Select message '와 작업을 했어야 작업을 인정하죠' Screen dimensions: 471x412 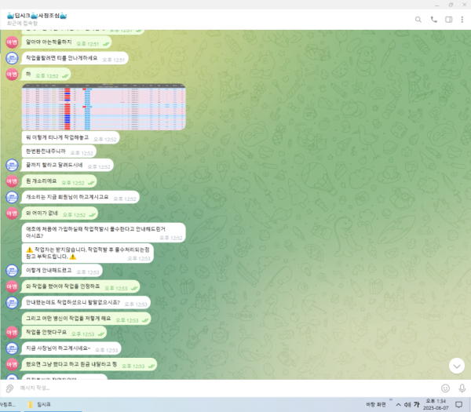(x=81, y=286)
